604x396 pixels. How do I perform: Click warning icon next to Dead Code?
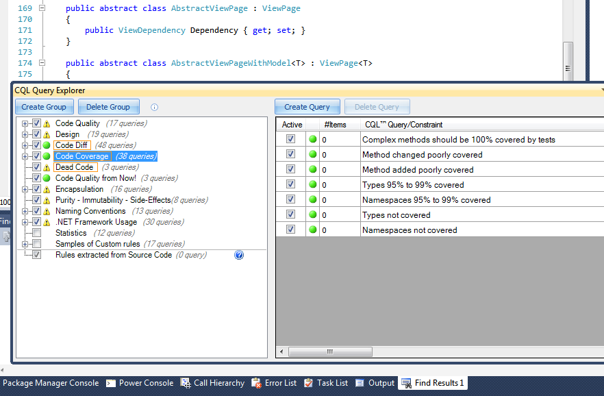pyautogui.click(x=47, y=168)
